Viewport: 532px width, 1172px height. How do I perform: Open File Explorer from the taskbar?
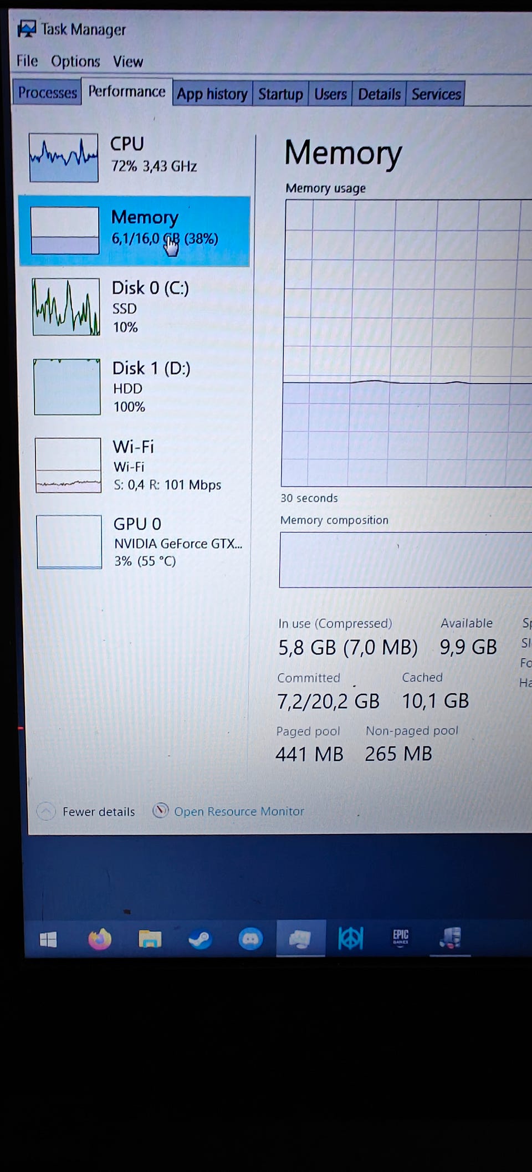click(150, 939)
